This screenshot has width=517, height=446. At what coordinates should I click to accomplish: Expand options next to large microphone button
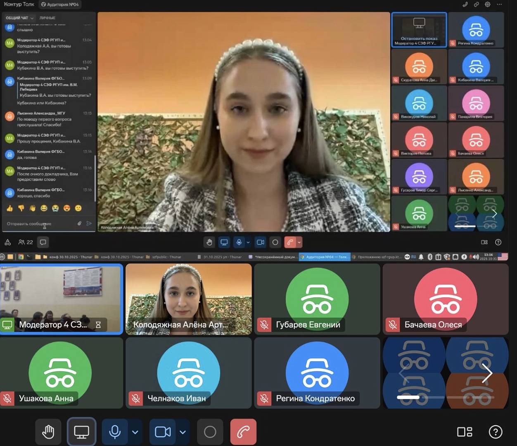[135, 432]
